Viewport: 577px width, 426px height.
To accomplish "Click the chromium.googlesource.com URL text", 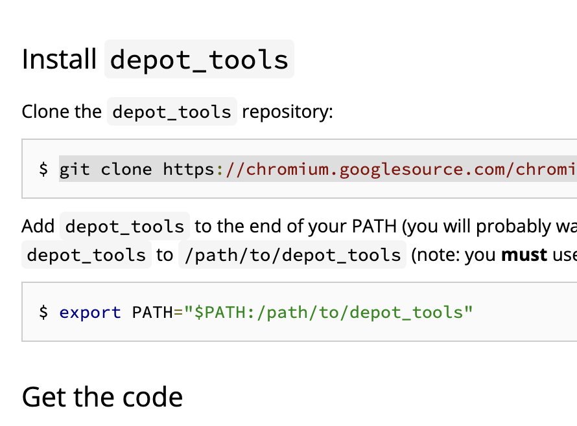I will (x=370, y=169).
